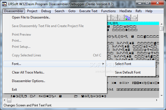Choose Save Default Font from the submenu

coord(130,72)
